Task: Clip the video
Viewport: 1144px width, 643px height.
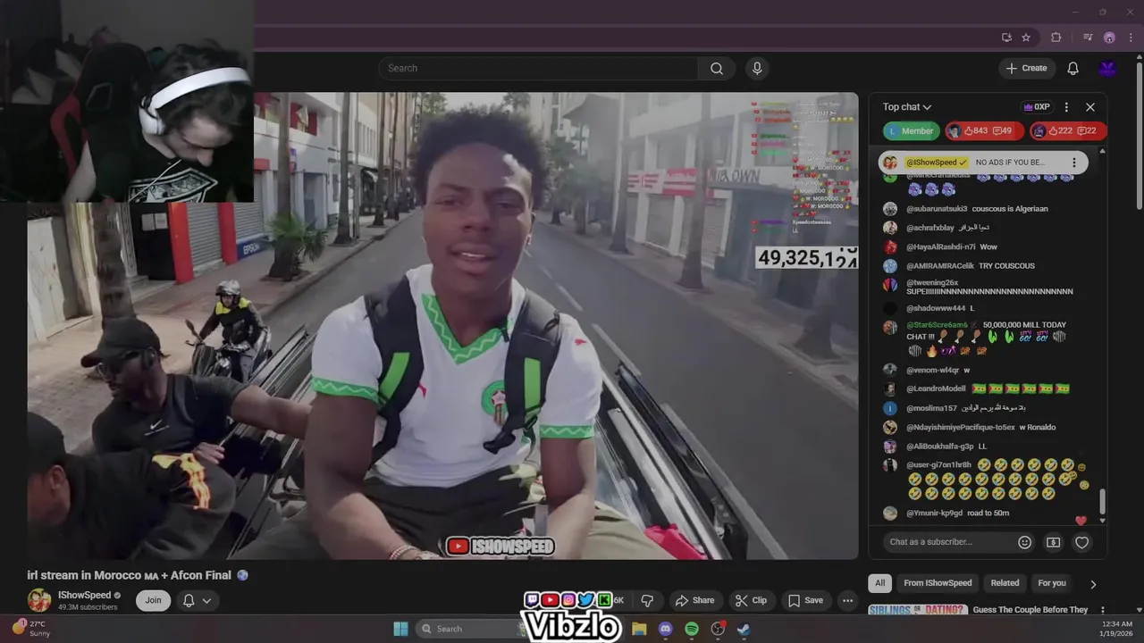Action: pos(751,600)
